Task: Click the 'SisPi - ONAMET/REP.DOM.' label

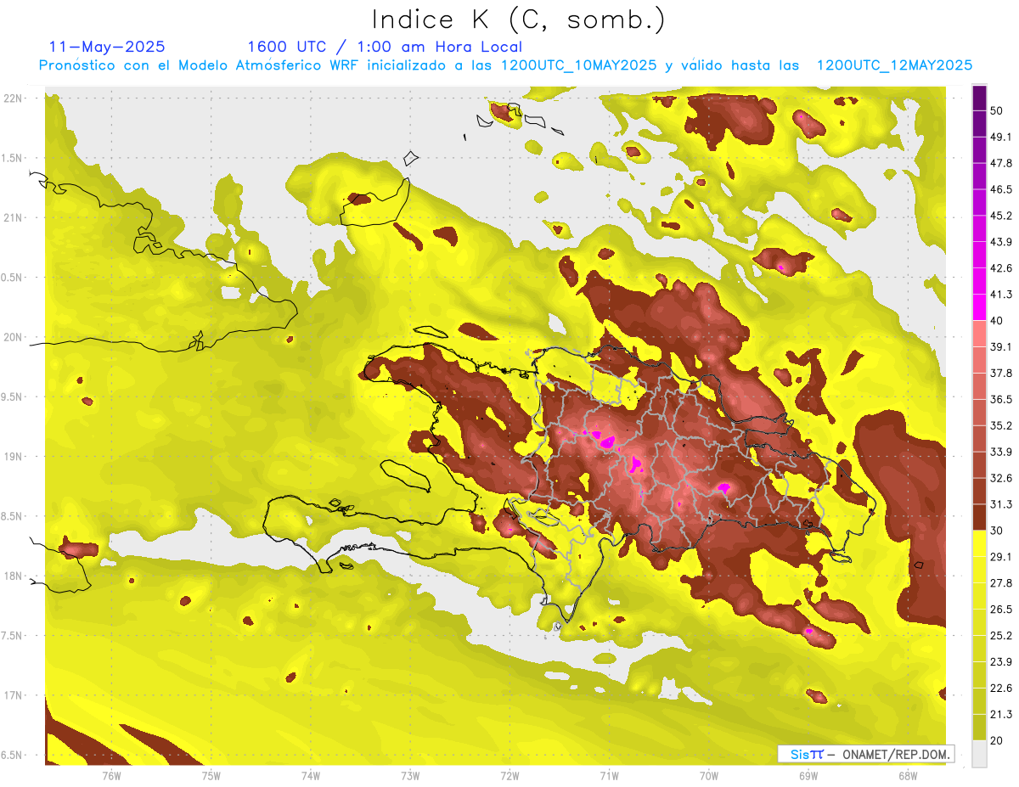Action: [x=865, y=754]
